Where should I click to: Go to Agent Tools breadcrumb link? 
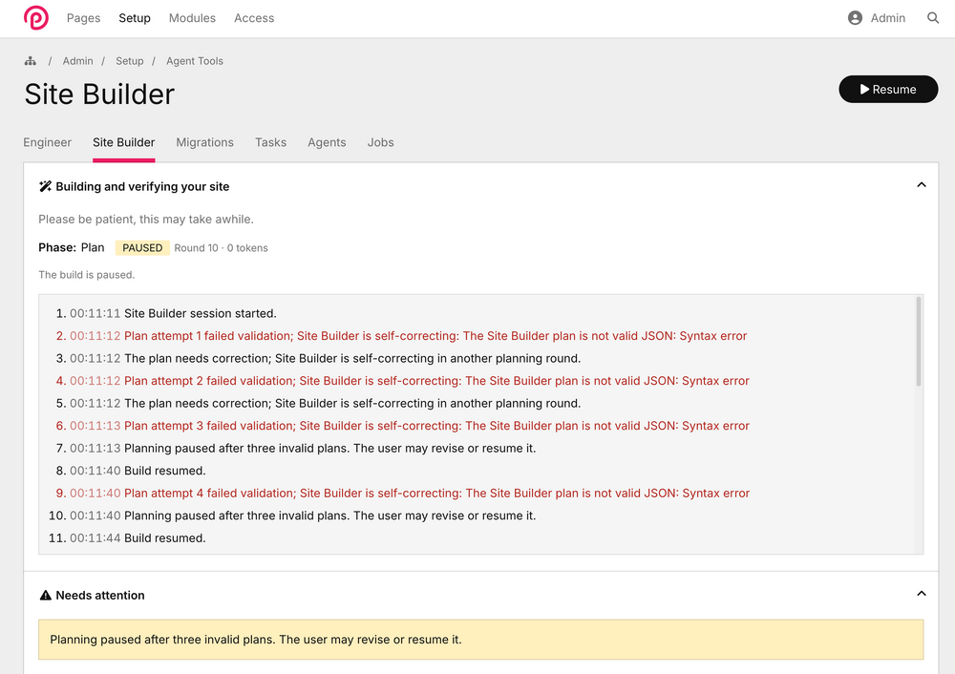pos(195,61)
